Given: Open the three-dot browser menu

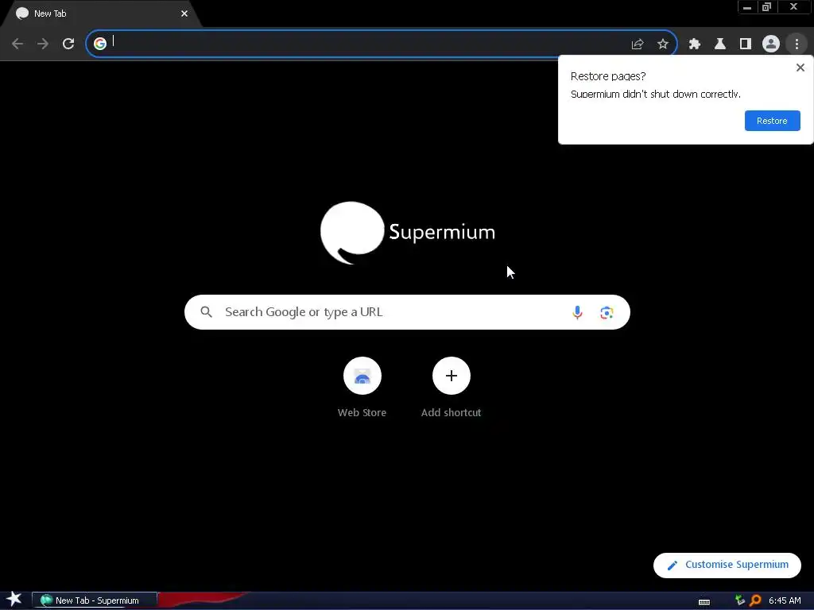Looking at the screenshot, I should click(x=797, y=44).
